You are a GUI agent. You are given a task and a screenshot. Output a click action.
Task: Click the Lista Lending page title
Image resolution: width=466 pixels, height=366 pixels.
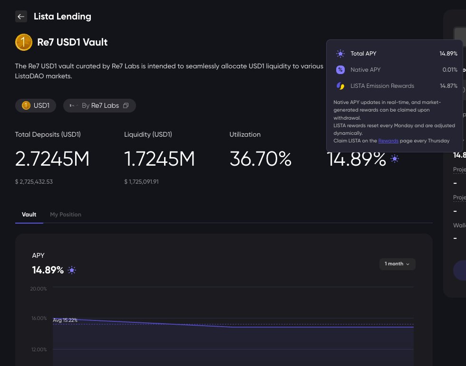62,16
